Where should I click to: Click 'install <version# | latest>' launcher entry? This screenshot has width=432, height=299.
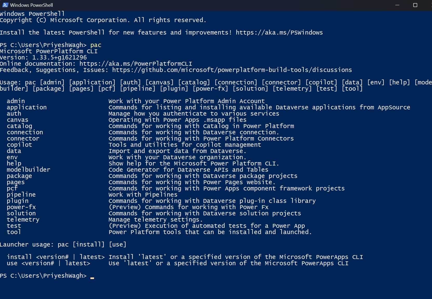56,257
